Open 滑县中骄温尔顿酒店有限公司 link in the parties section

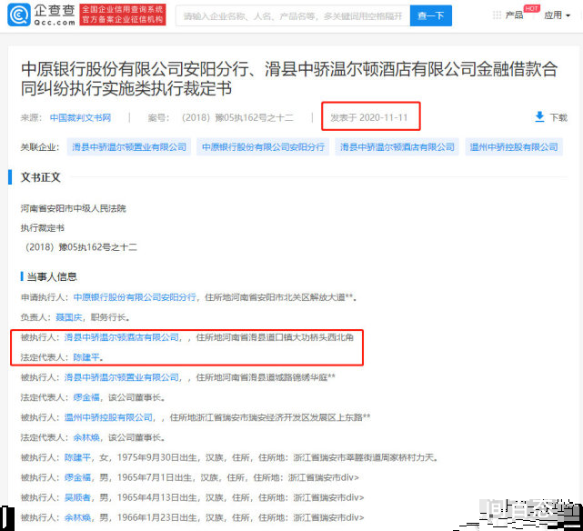coord(122,337)
